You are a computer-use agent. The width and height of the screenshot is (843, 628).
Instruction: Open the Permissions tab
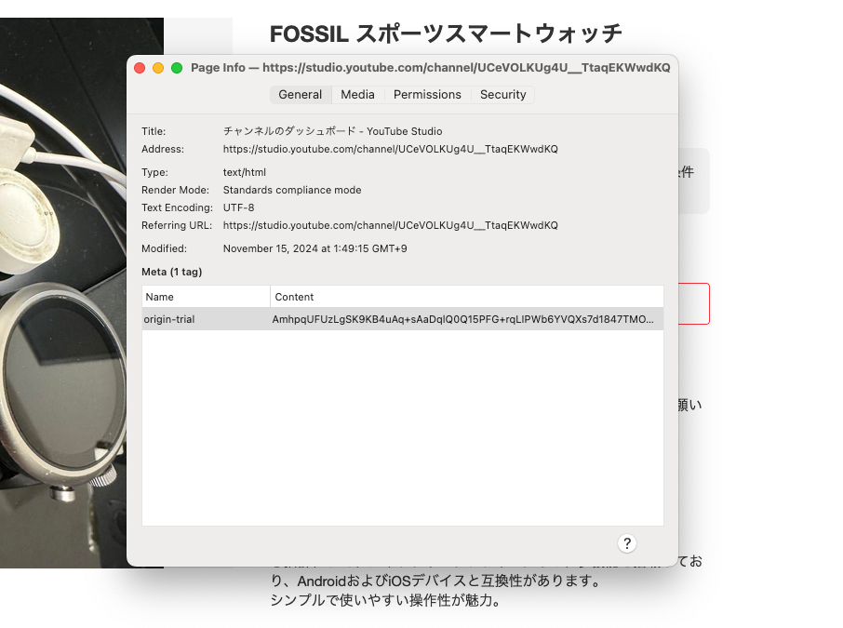427,95
